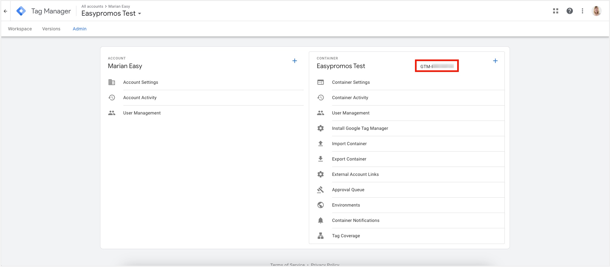Click the Container Activity history icon
This screenshot has width=610, height=267.
pyautogui.click(x=321, y=98)
